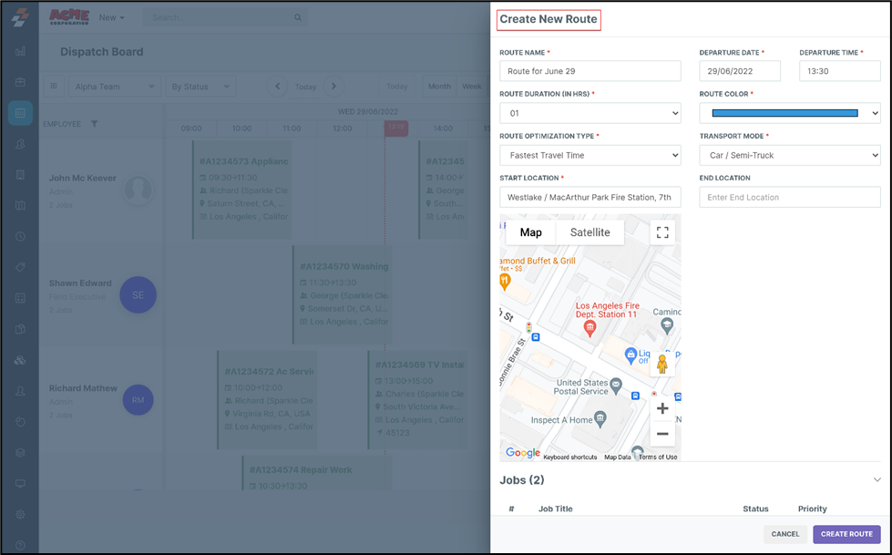This screenshot has width=892, height=555.
Task: Zoom out on the map with minus
Action: [662, 434]
